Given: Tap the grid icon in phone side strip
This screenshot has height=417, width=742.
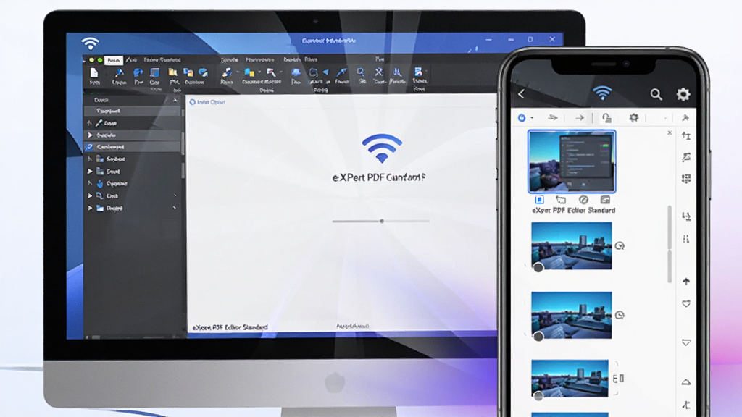Looking at the screenshot, I should [x=686, y=178].
